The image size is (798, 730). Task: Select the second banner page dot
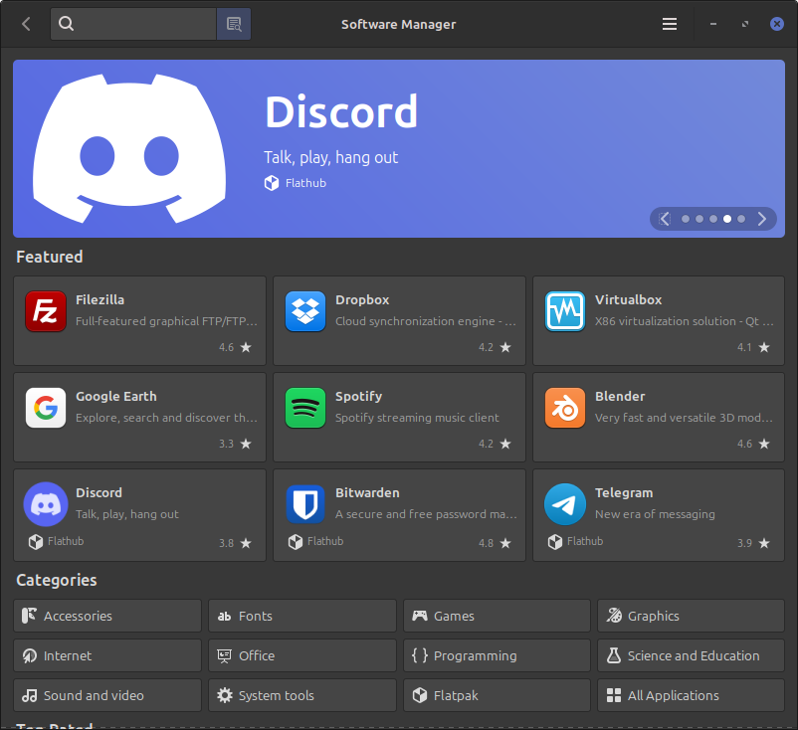(x=699, y=219)
